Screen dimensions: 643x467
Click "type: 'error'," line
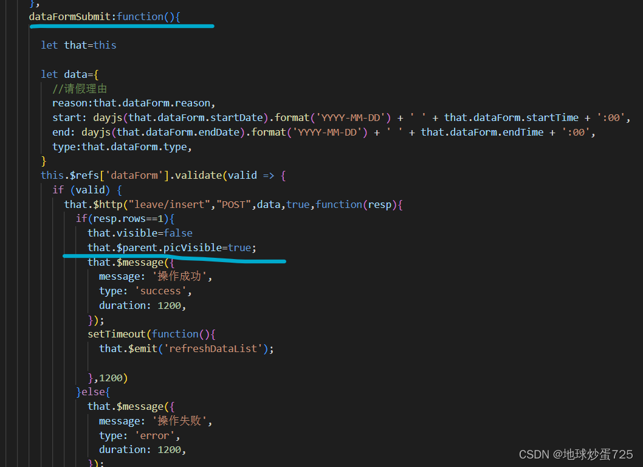point(139,435)
